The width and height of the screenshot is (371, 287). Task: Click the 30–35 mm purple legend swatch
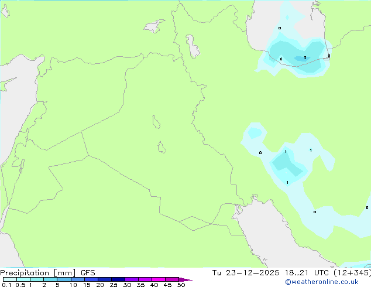(x=131, y=279)
